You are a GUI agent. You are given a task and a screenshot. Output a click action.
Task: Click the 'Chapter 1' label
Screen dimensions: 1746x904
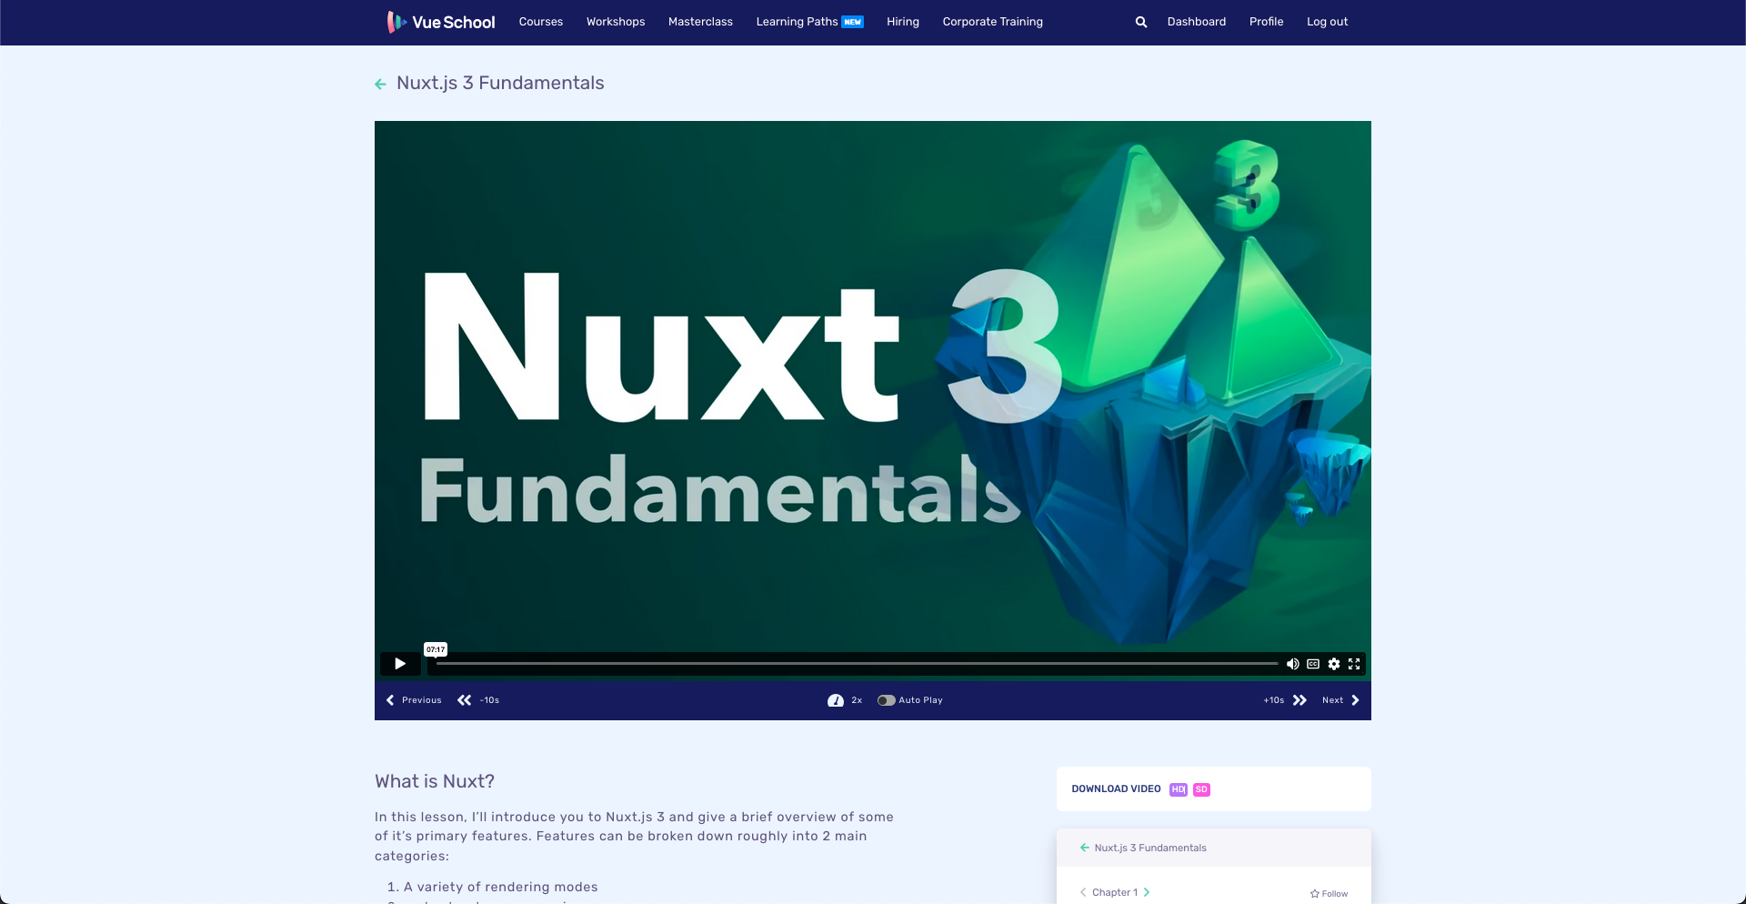[1115, 892]
